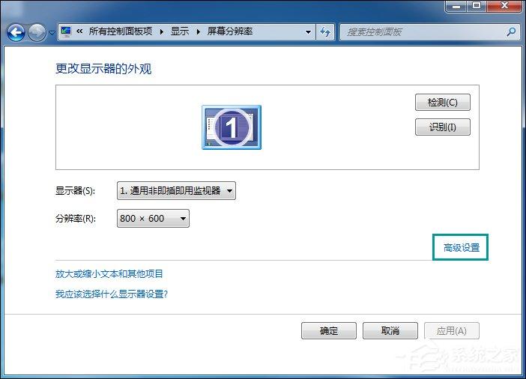
Task: Click the refresh icon beside the address bar
Action: pos(325,32)
